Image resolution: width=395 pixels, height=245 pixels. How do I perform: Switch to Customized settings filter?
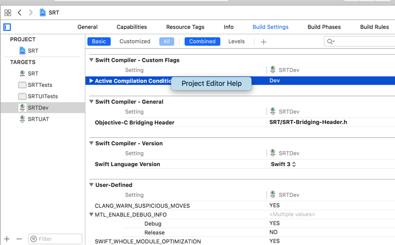134,42
